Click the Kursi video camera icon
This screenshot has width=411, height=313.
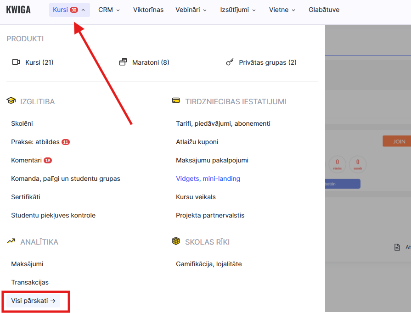click(x=16, y=62)
